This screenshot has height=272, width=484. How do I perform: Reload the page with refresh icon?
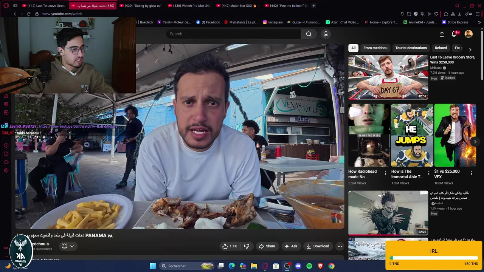click(28, 14)
